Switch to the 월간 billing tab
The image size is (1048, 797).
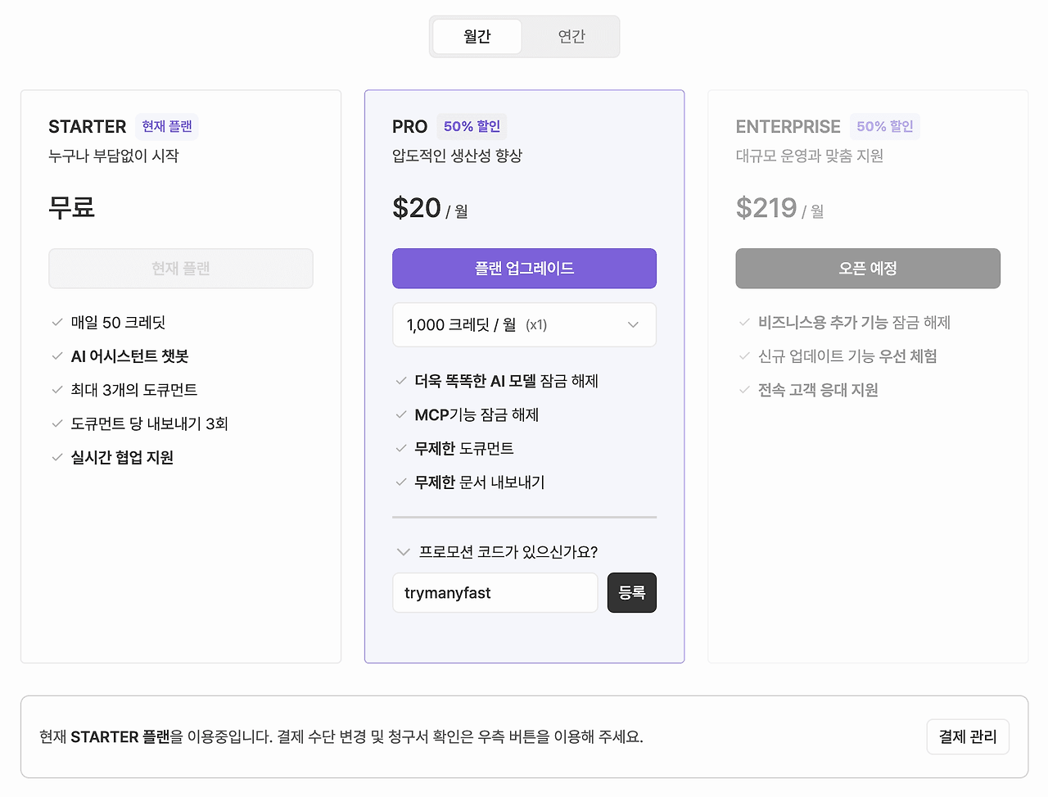(477, 37)
